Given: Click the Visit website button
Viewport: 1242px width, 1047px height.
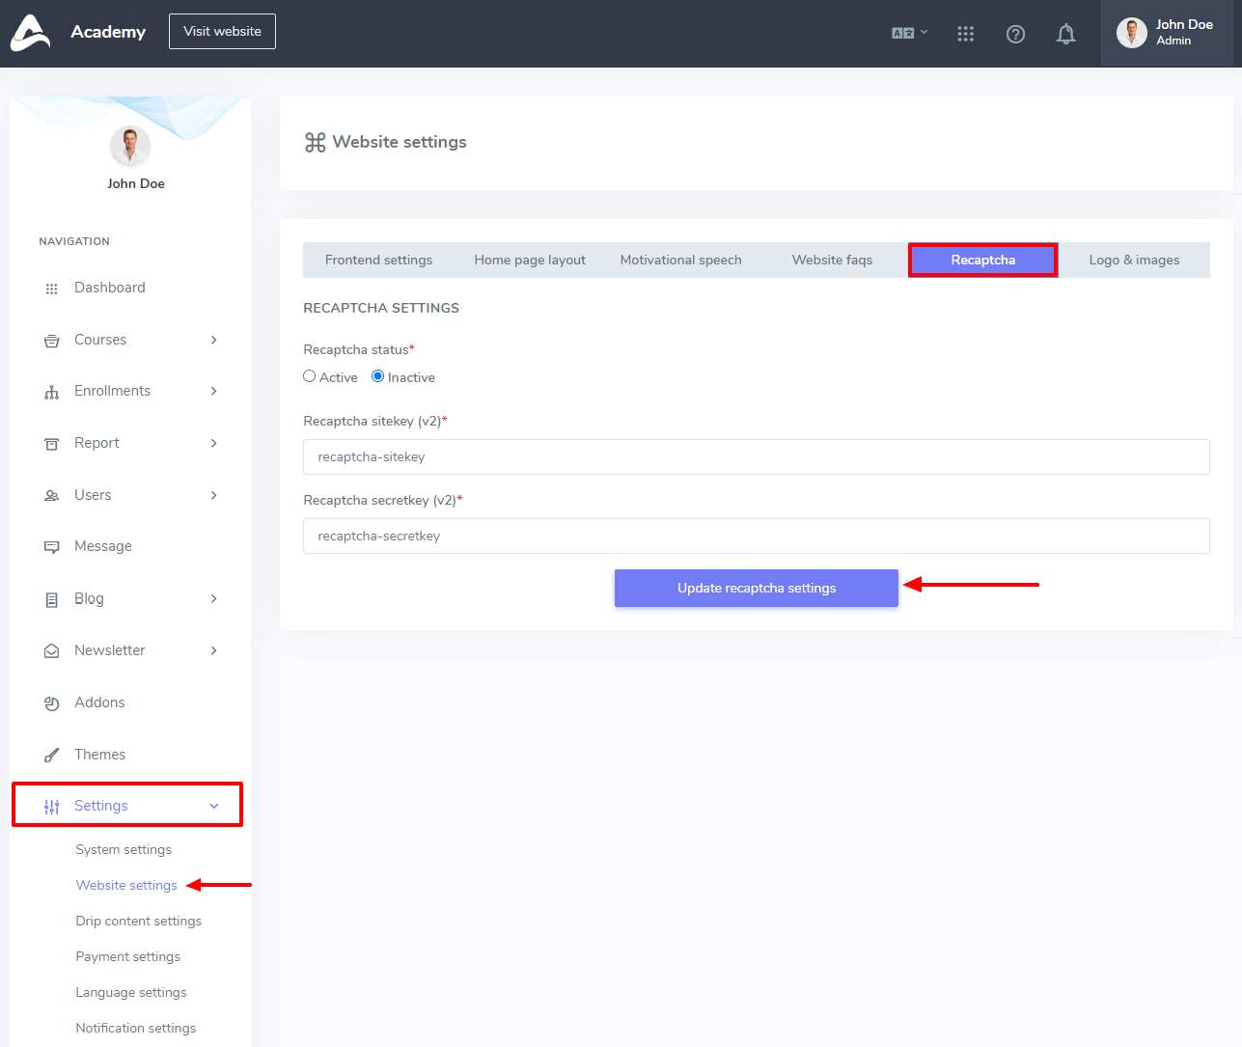Looking at the screenshot, I should 222,31.
